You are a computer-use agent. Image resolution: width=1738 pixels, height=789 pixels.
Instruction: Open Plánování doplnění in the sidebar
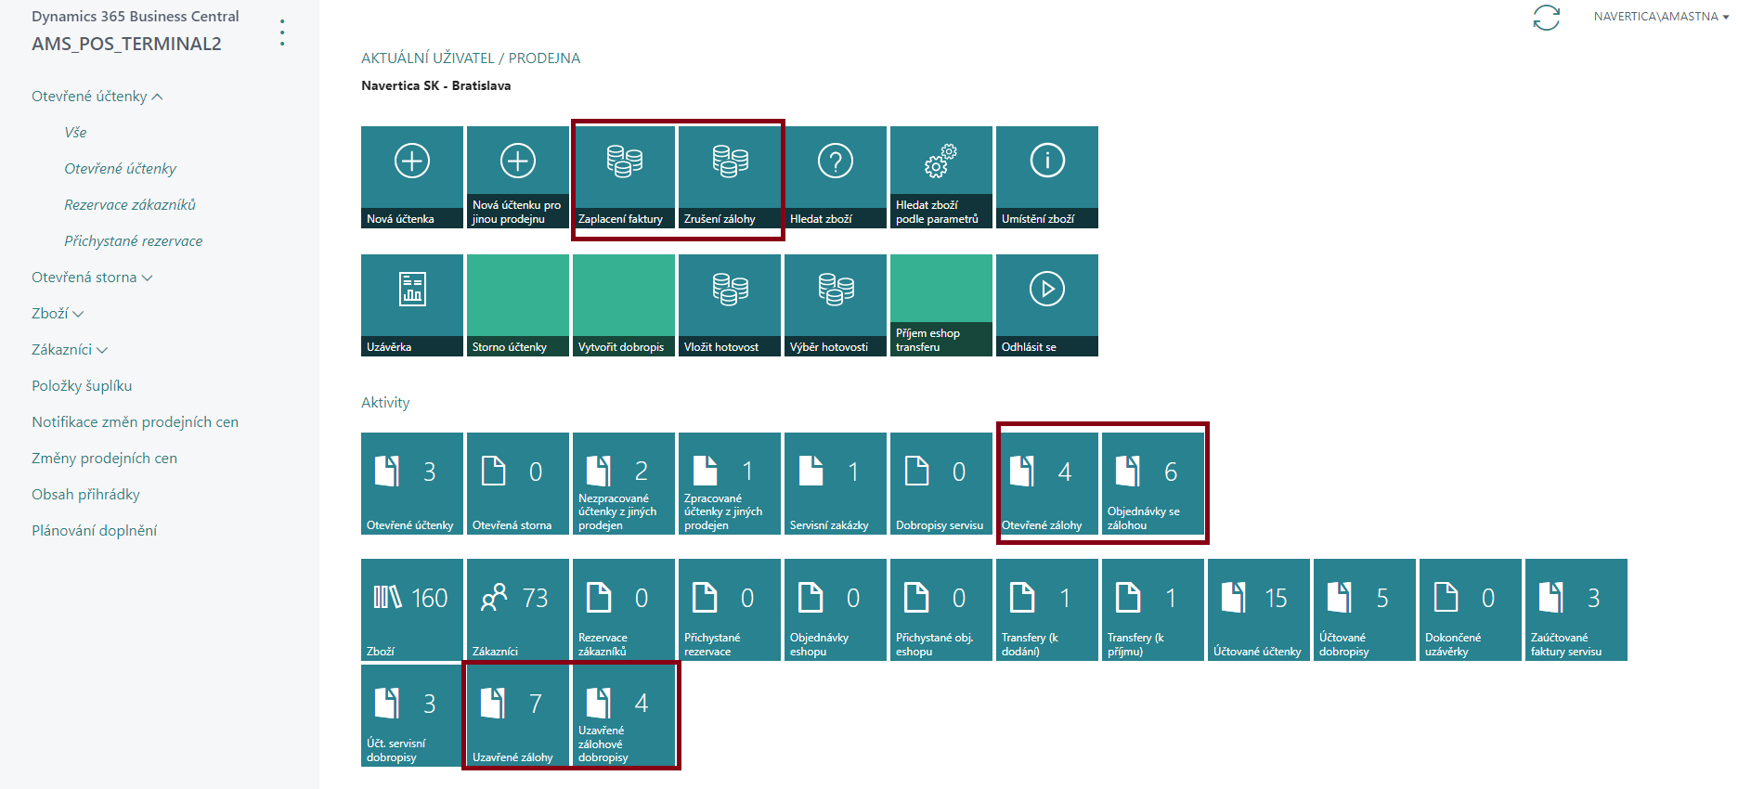click(94, 531)
